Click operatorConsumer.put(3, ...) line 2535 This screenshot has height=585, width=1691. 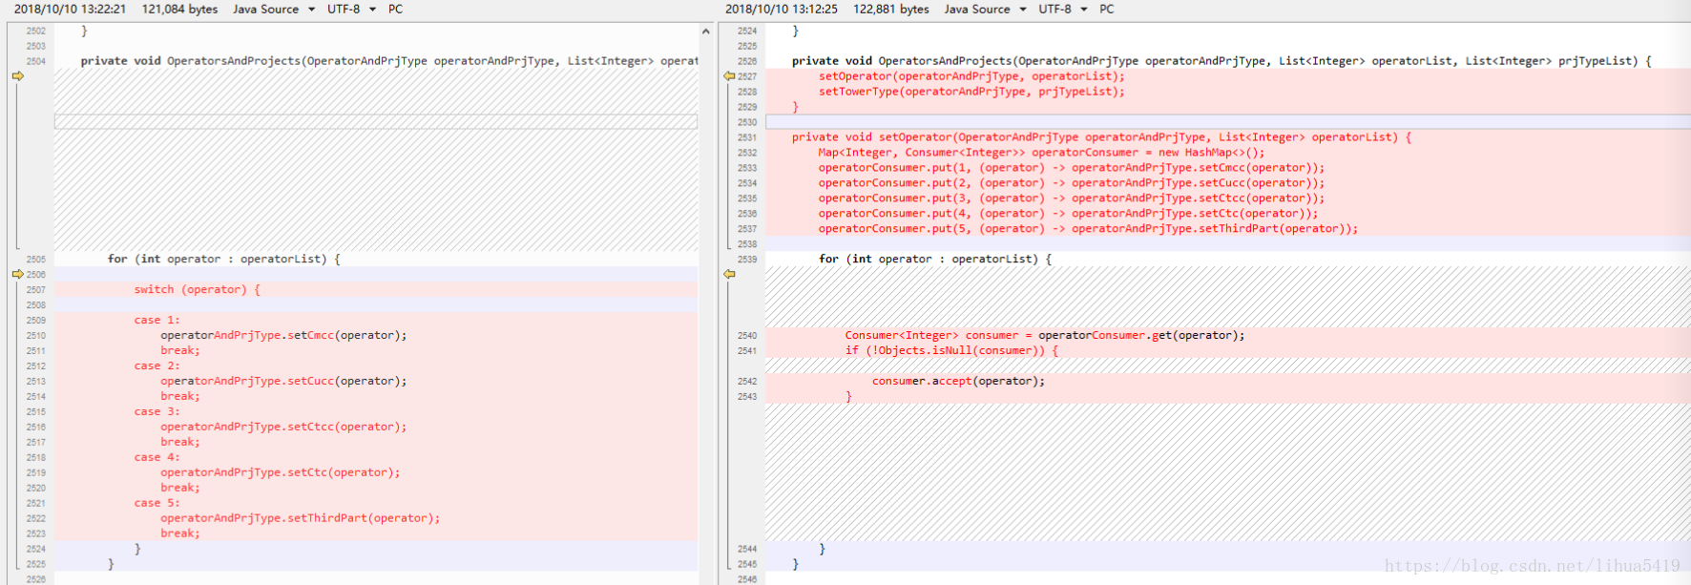1072,198
